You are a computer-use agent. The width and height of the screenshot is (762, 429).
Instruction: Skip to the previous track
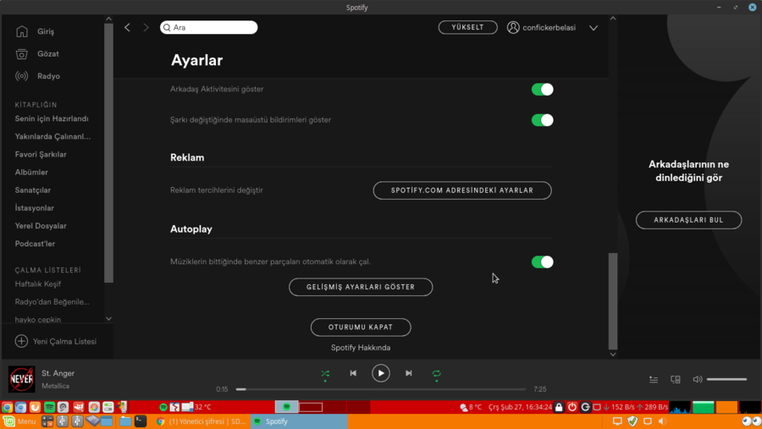tap(353, 374)
